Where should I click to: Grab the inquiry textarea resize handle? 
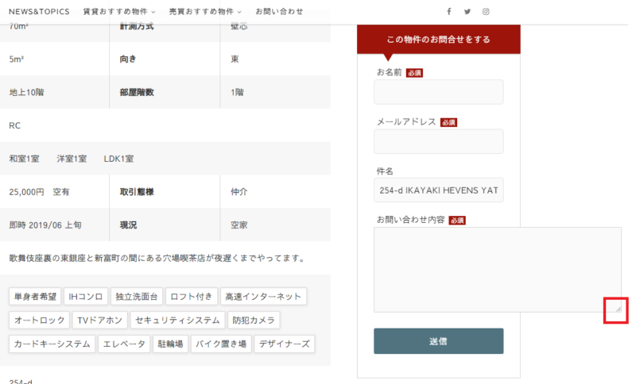(x=617, y=308)
